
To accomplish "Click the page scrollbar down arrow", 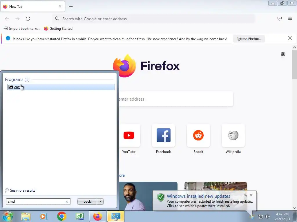I will click(294, 208).
